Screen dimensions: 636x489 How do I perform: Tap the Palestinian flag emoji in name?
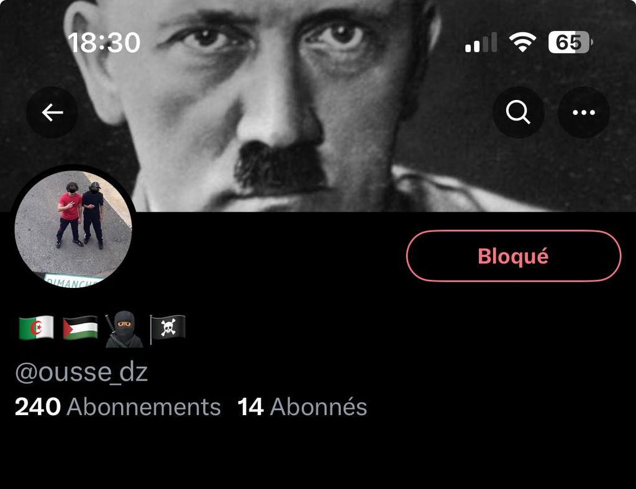click(80, 328)
